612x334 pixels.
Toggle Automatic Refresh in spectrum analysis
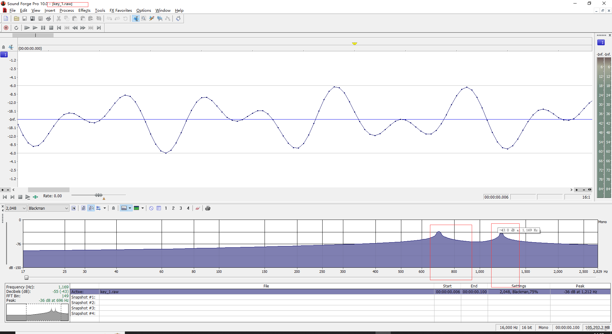click(x=91, y=208)
